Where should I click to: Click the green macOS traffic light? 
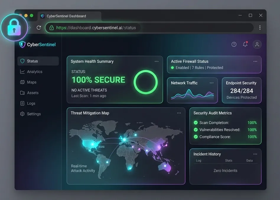tap(32, 16)
